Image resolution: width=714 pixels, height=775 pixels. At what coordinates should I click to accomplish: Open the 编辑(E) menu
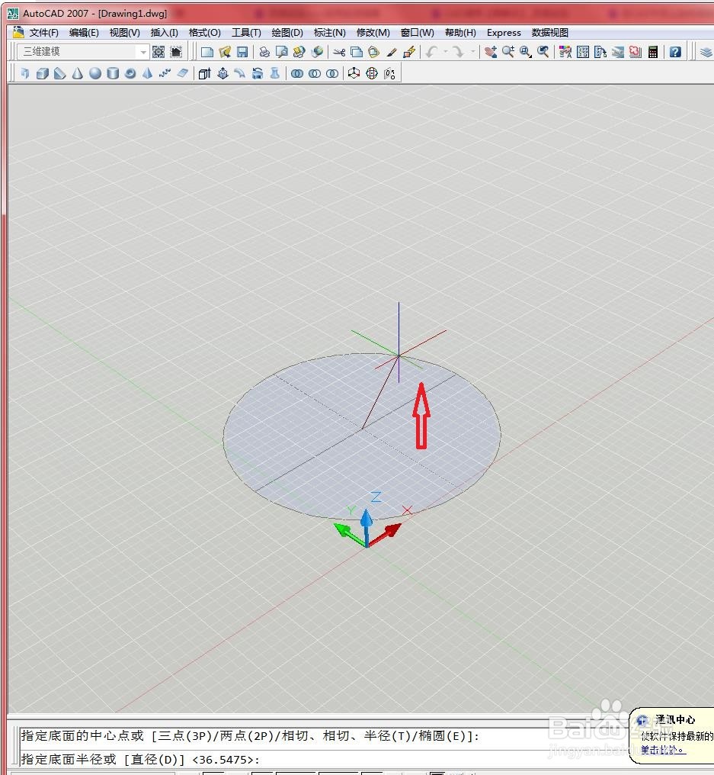[x=84, y=33]
